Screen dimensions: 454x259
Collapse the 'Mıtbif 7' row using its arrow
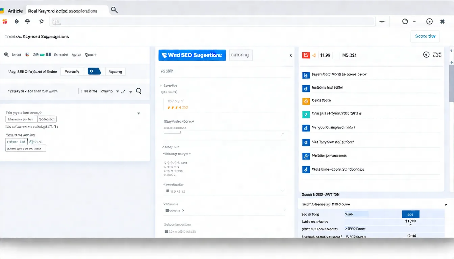click(x=446, y=205)
